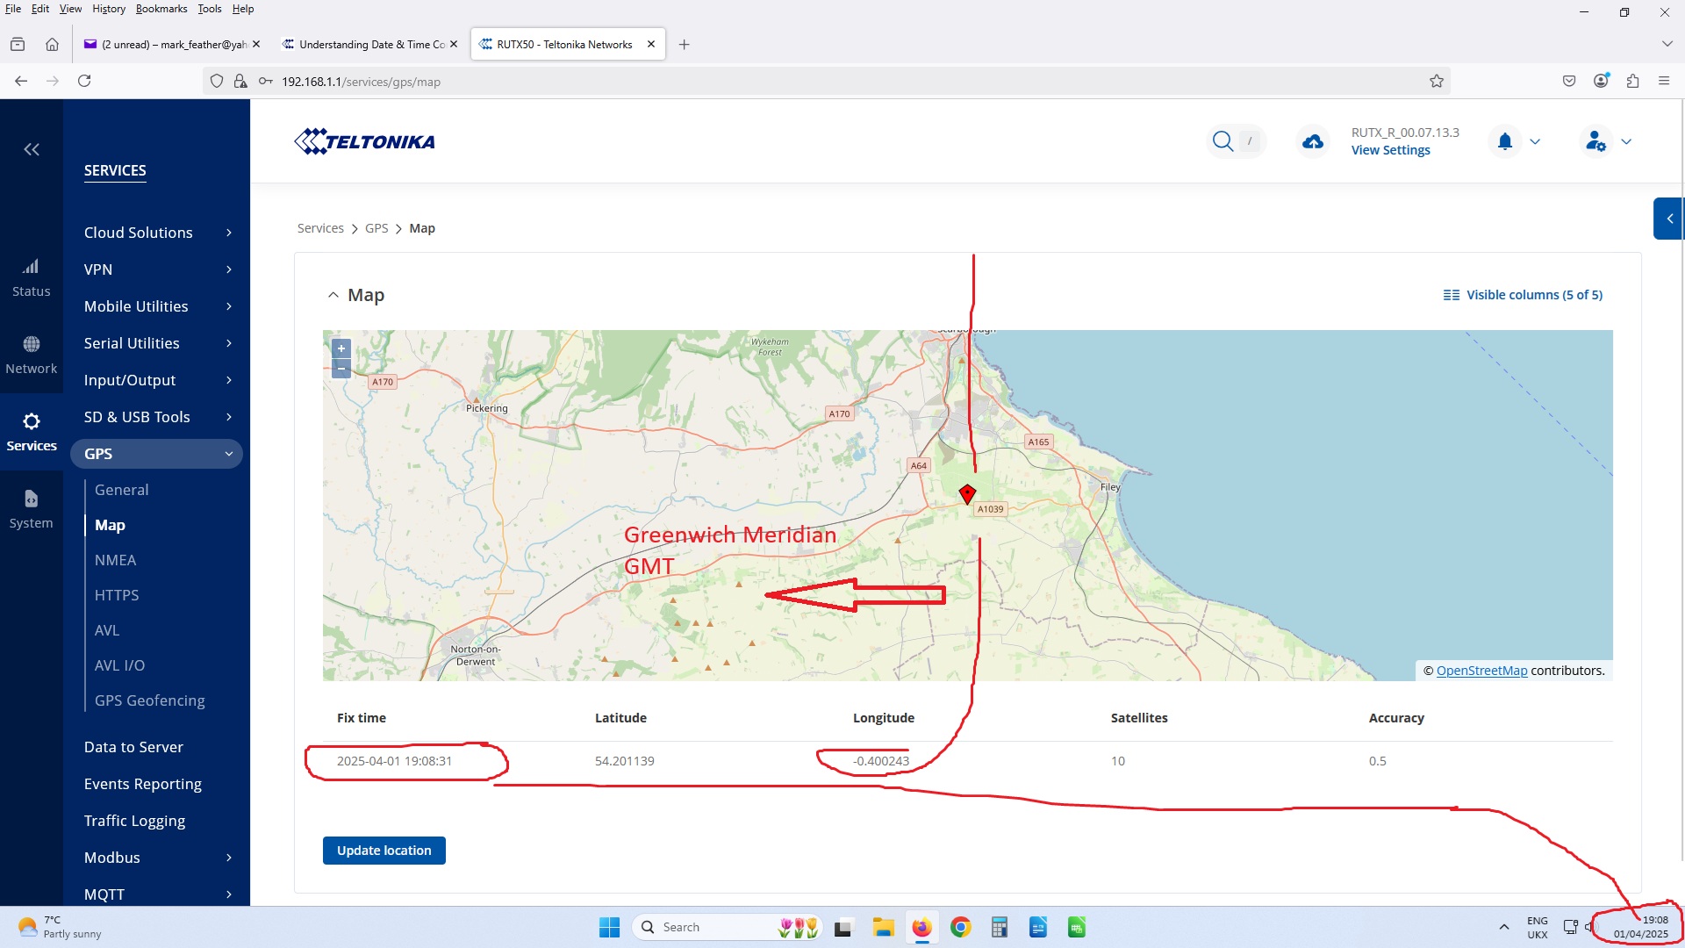Go to Services breadcrumb
This screenshot has height=948, width=1685.
click(320, 228)
